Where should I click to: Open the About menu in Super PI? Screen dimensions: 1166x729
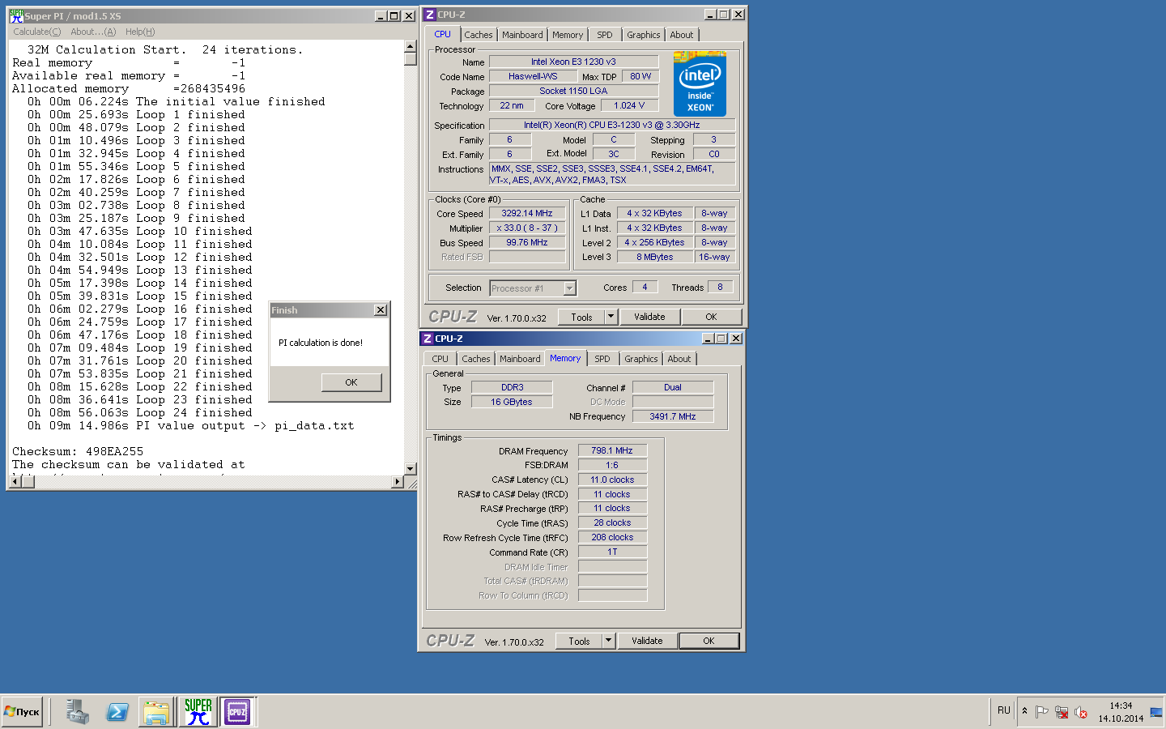[x=93, y=32]
